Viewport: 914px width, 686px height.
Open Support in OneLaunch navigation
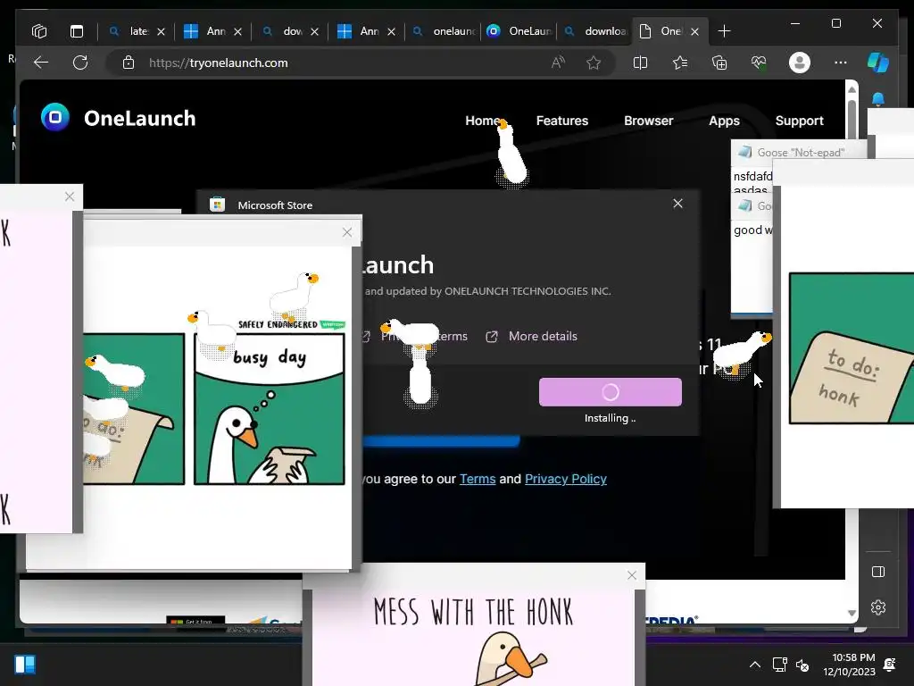(x=799, y=121)
